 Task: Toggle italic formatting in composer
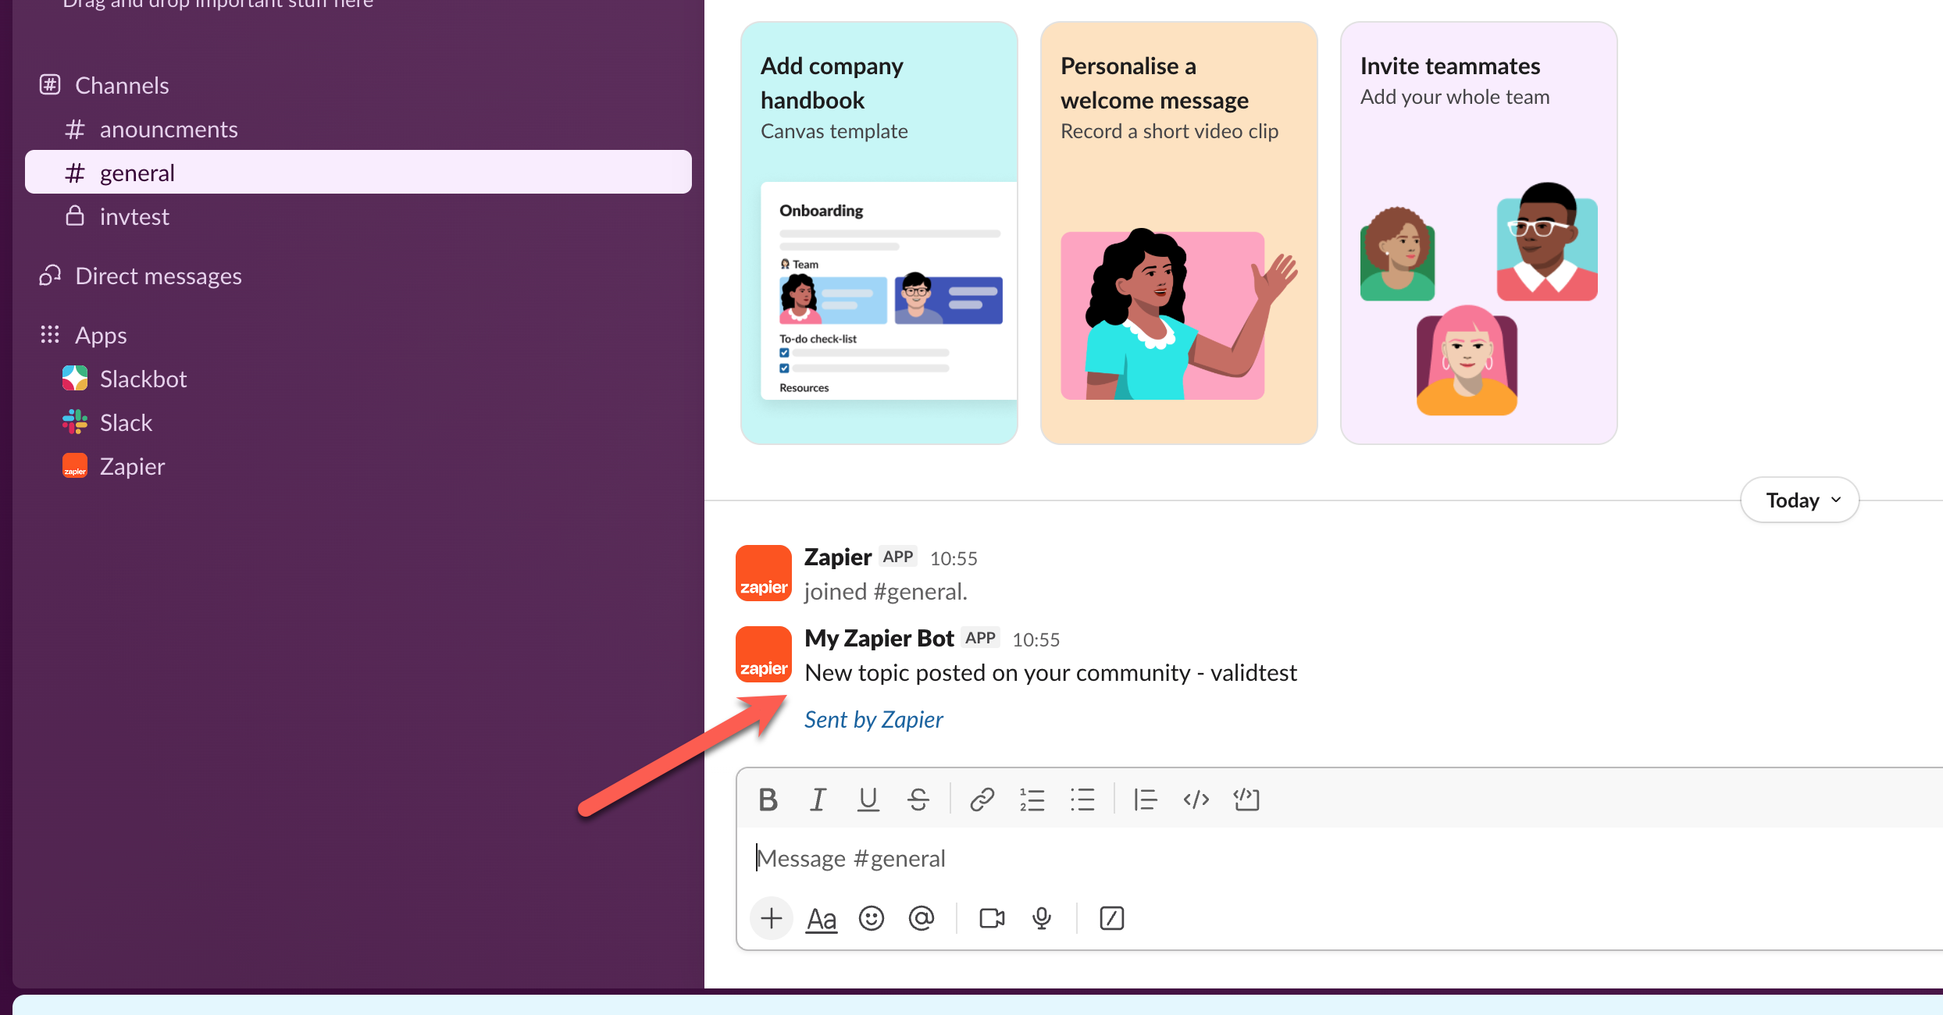818,800
